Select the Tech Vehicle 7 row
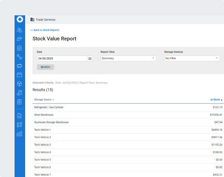The height and width of the screenshot is (177, 224). (128, 174)
